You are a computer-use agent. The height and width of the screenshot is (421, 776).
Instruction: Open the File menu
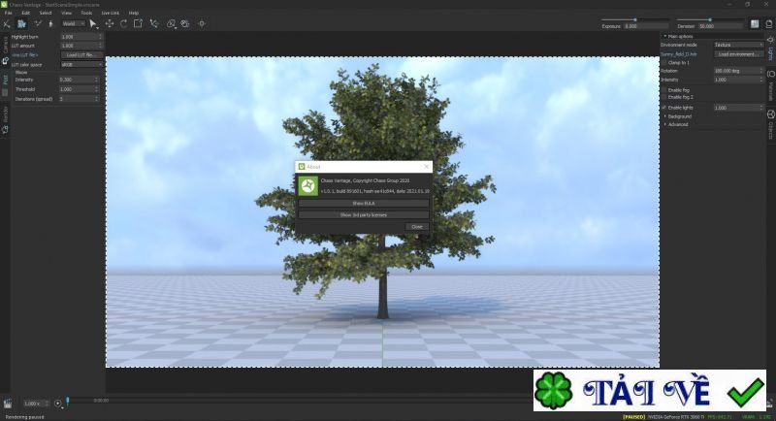8,13
